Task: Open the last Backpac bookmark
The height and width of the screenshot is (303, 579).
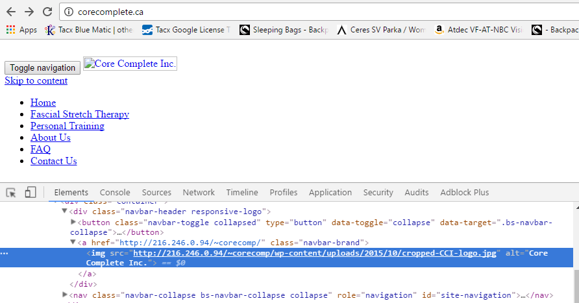Action: point(555,30)
